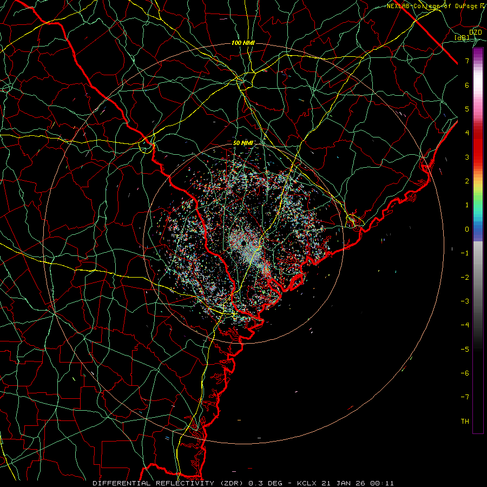
Task: Click the 4 dB tick label on the scale
Action: point(467,133)
